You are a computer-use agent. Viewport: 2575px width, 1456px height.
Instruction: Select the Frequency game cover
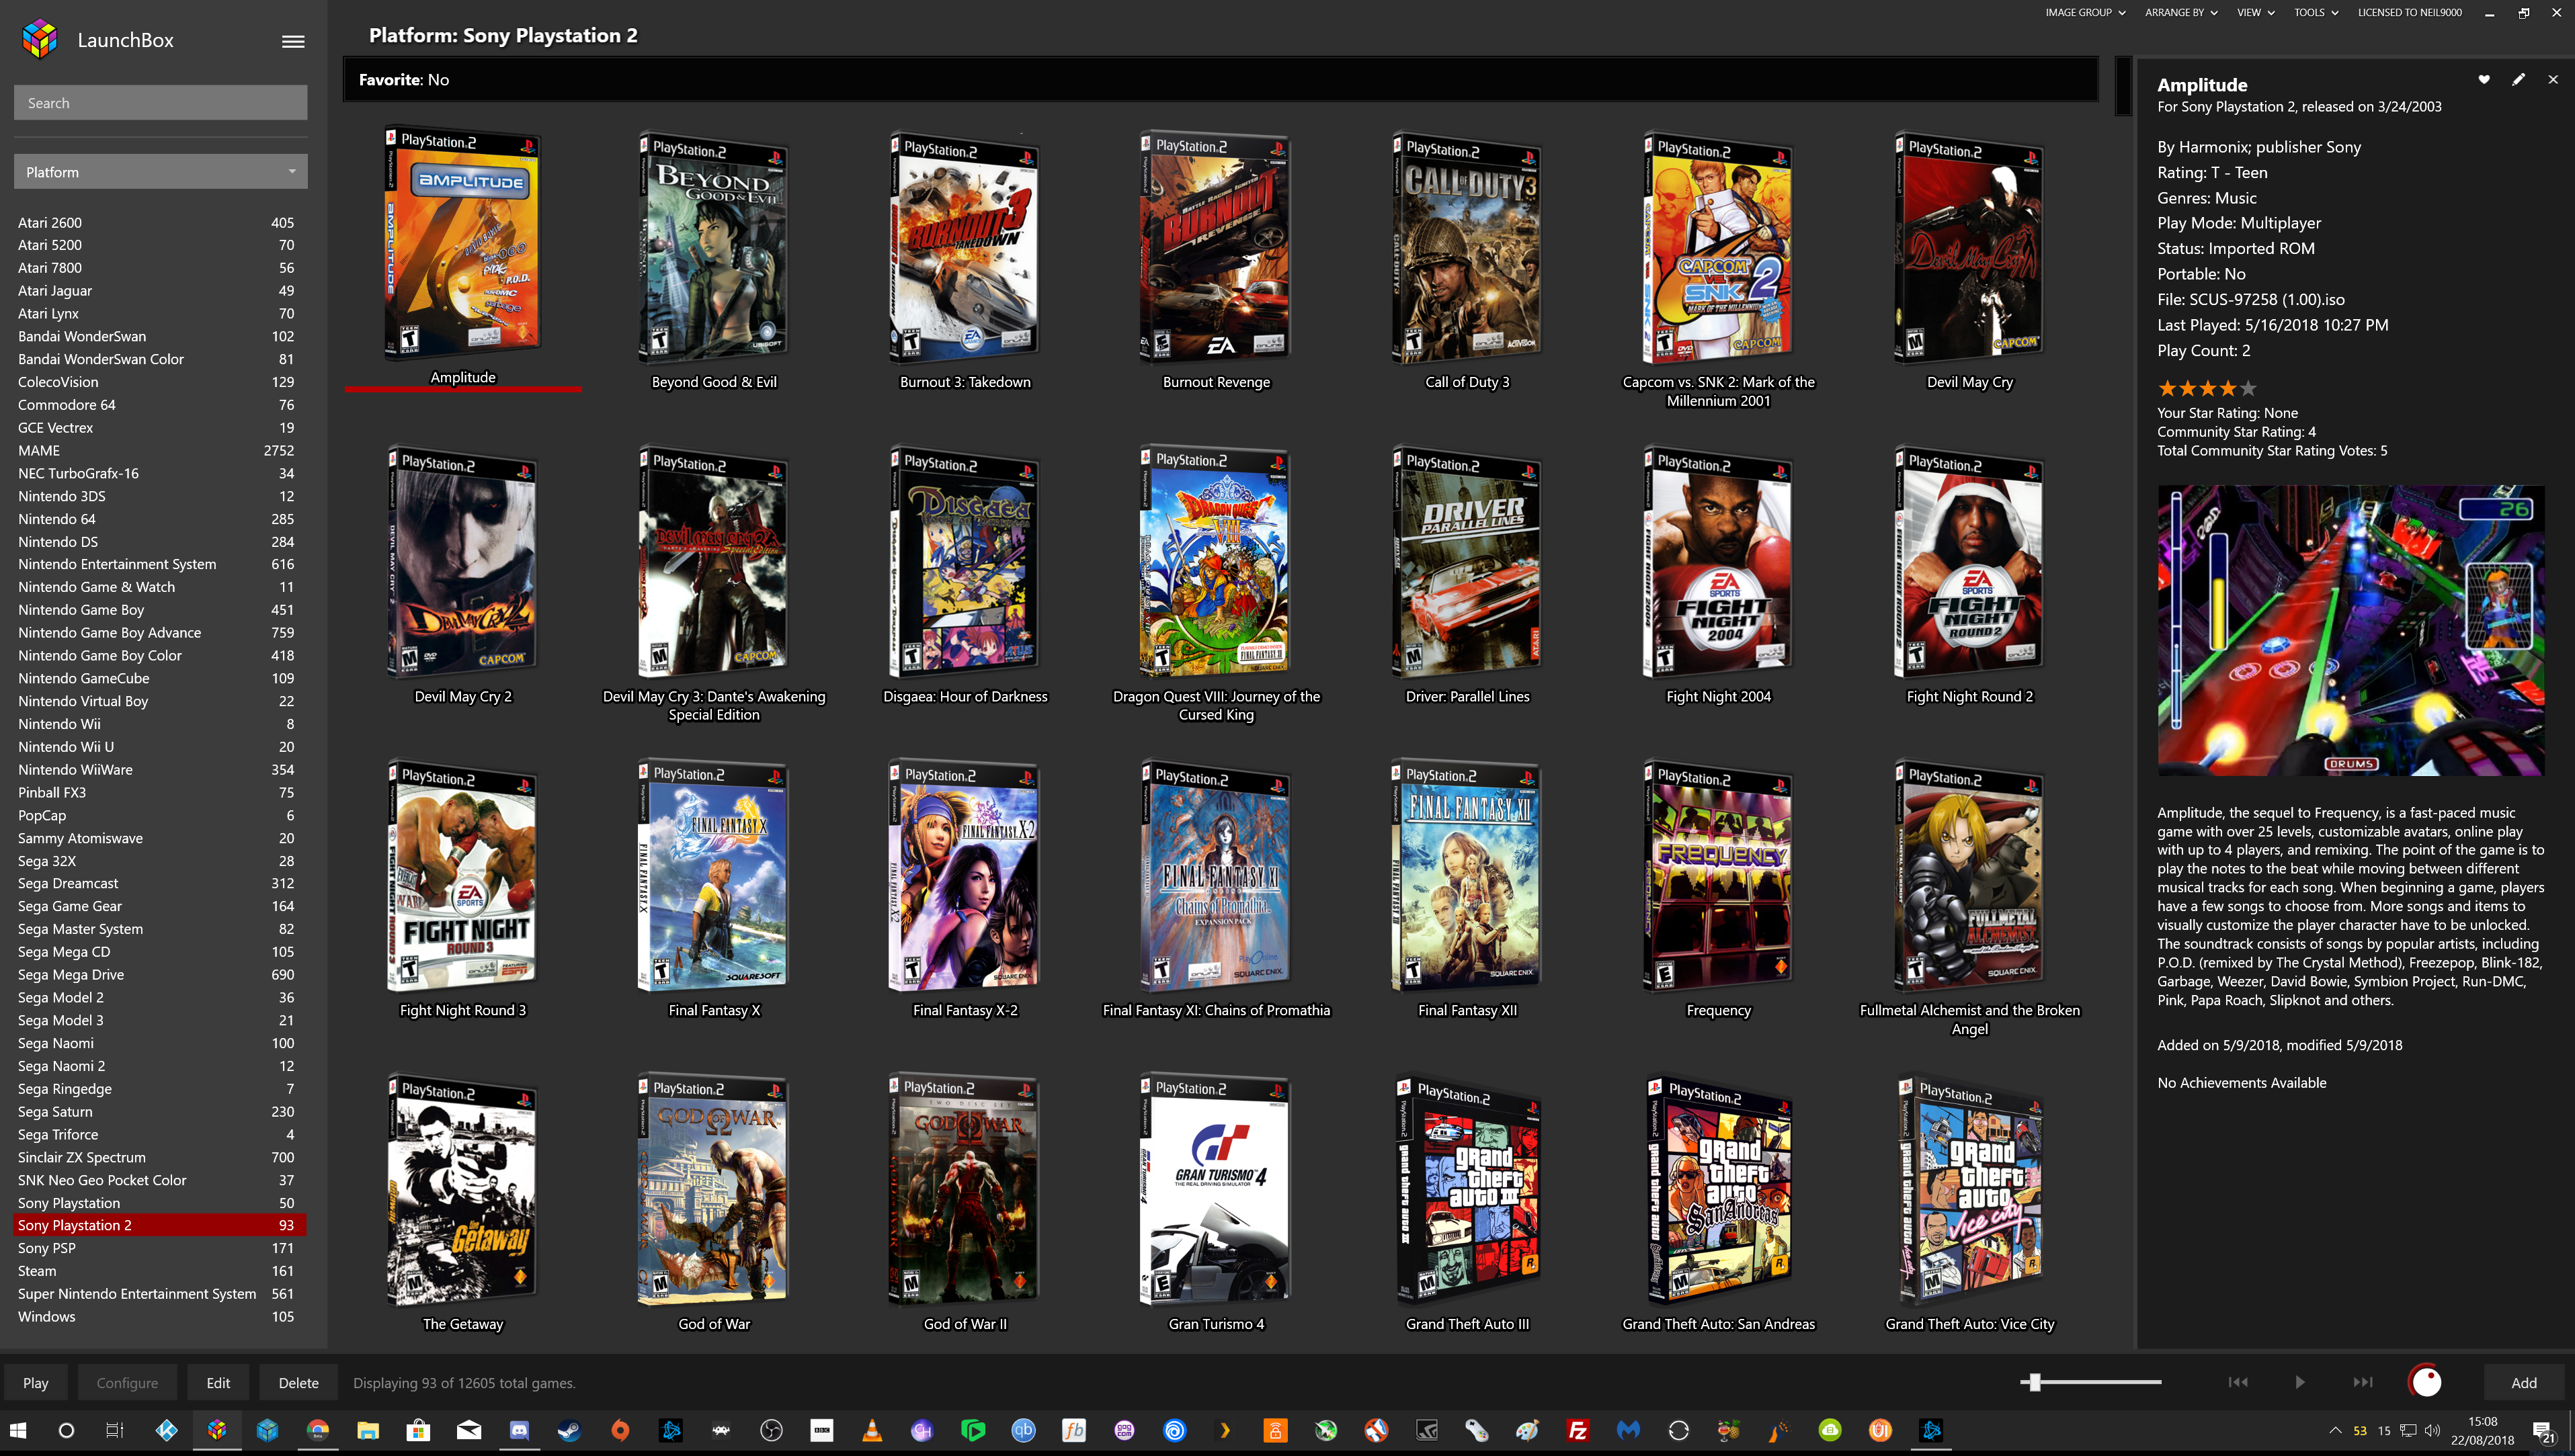[x=1717, y=876]
